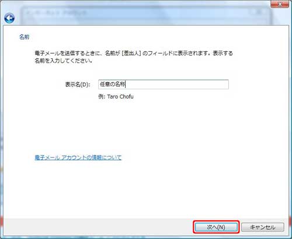Click the 電子メールを送信するときに description line

tap(134, 53)
